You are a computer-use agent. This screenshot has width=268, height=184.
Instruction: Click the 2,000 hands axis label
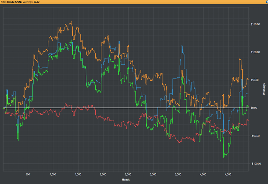point(103,174)
